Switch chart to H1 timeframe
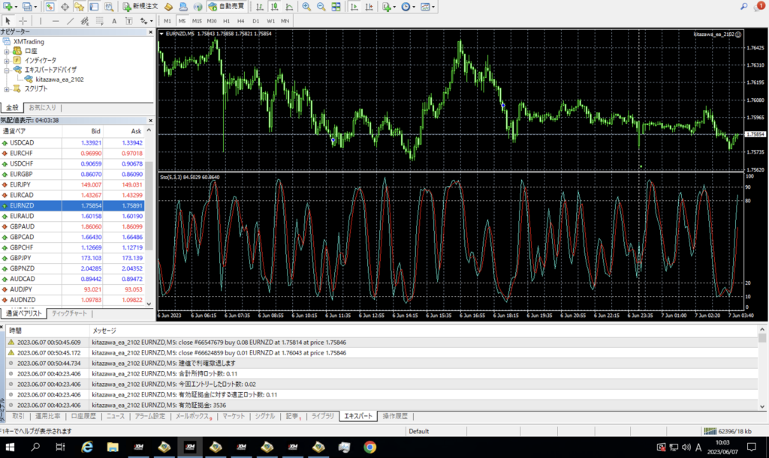Screen dimensions: 769x458 pos(228,21)
